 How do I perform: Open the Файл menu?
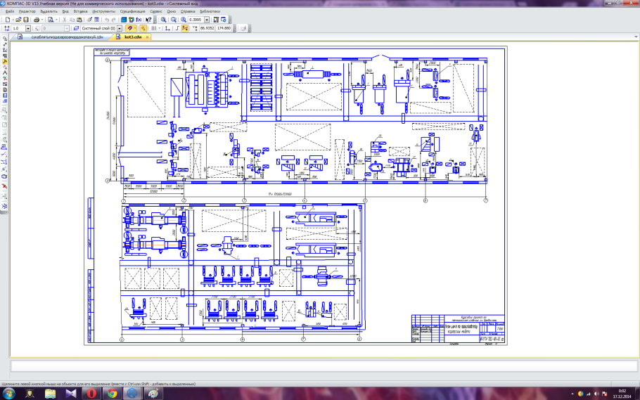[x=9, y=12]
